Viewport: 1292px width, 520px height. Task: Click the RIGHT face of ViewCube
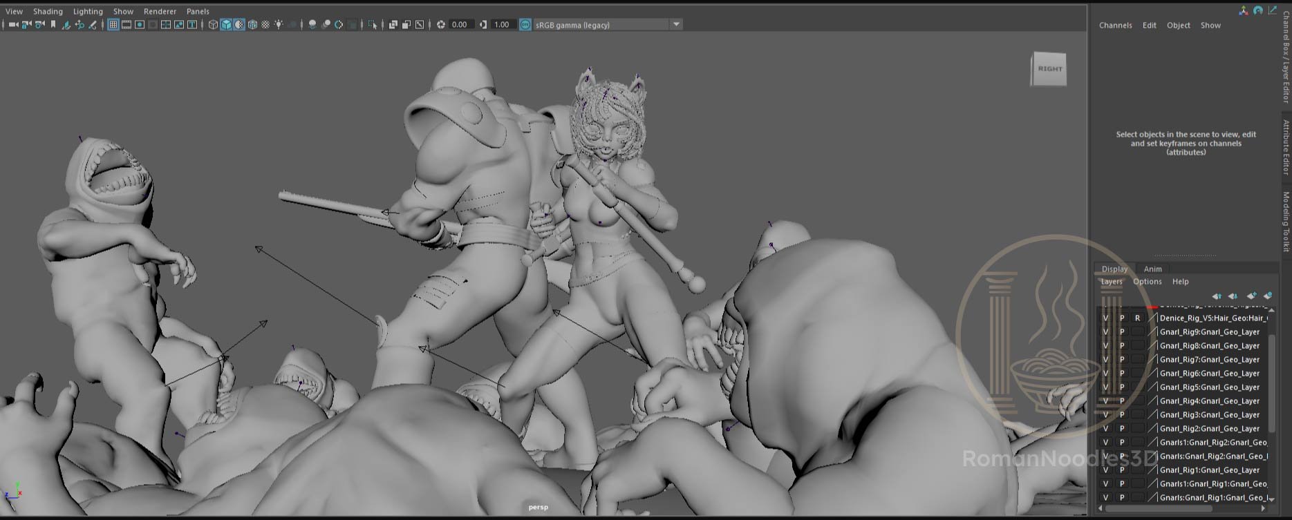[x=1050, y=69]
